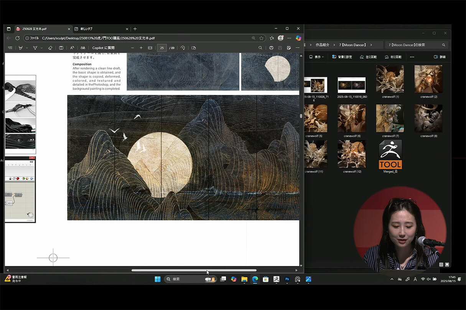Click the read aloud icon in PDF toolbar
The height and width of the screenshot is (310, 466).
click(72, 48)
